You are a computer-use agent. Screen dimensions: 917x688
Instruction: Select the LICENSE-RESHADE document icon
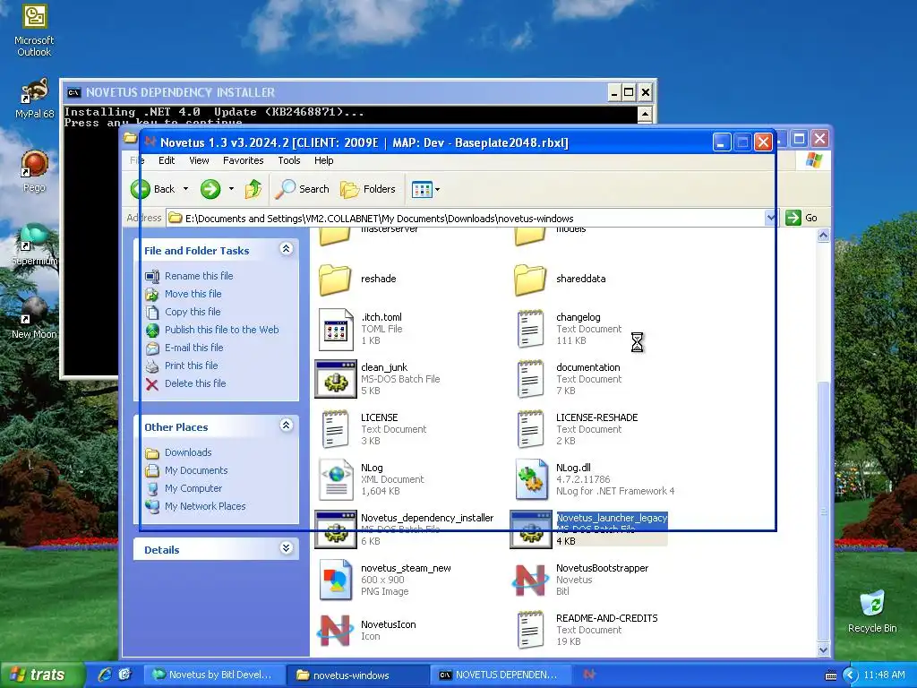click(530, 429)
